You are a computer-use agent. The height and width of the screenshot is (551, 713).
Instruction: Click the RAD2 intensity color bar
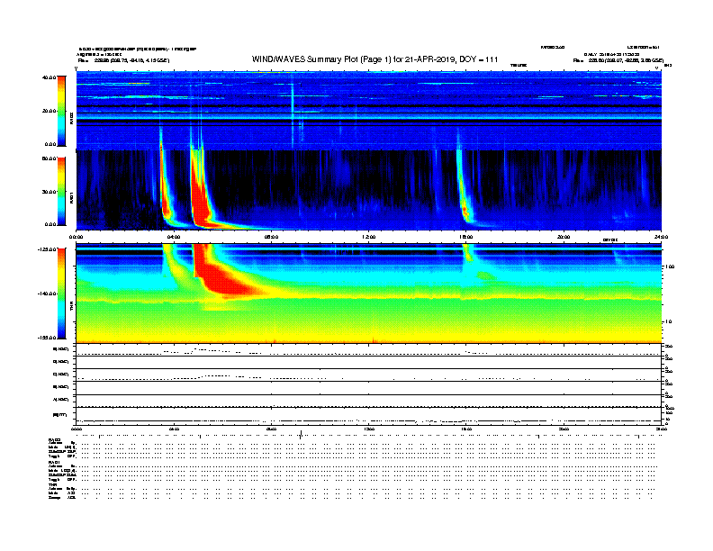click(61, 111)
